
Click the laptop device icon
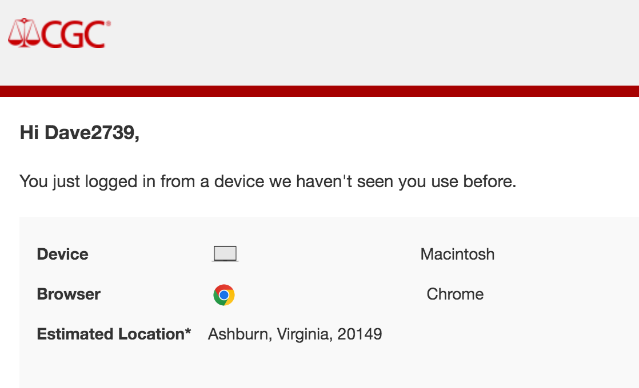click(x=225, y=254)
